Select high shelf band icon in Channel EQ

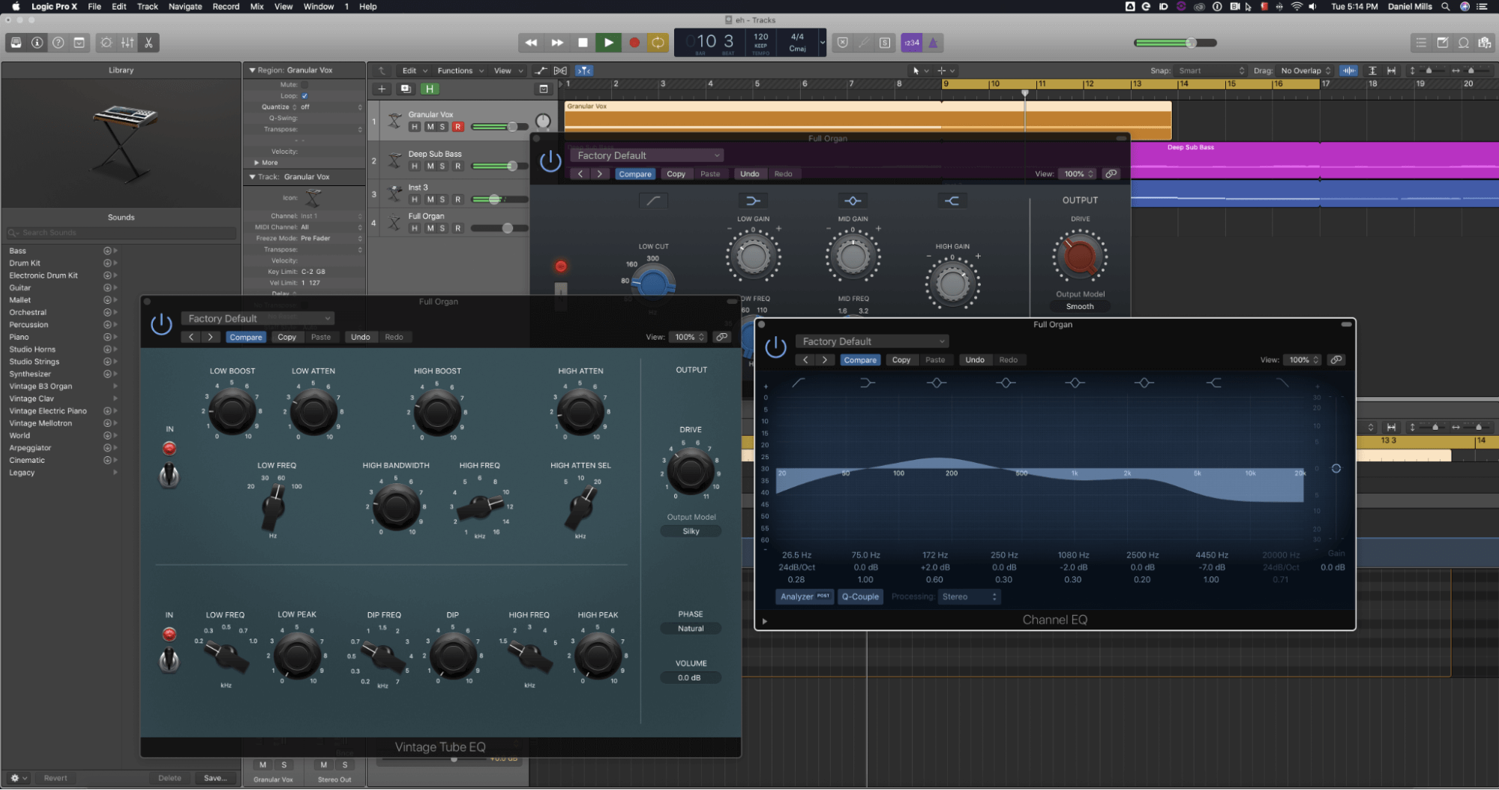tap(1214, 383)
